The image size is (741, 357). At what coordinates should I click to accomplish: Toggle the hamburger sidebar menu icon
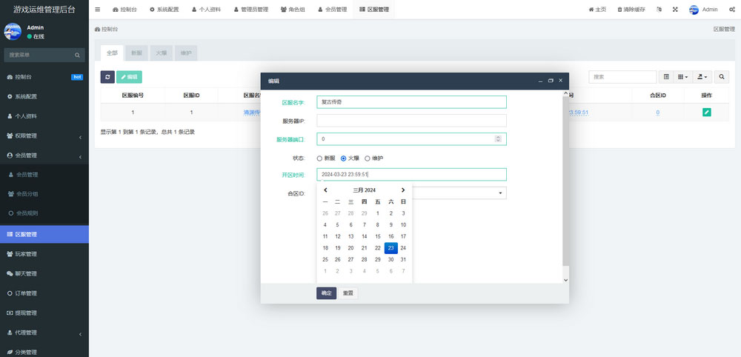point(98,10)
